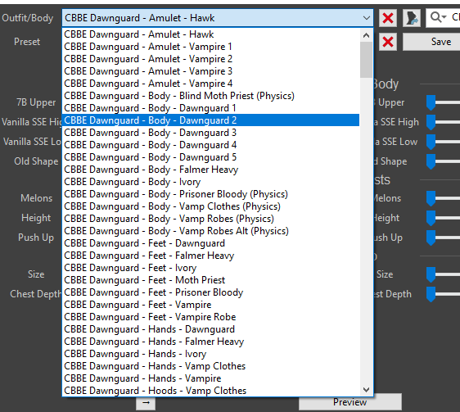
Task: Click the Save preset button
Action: (431, 42)
